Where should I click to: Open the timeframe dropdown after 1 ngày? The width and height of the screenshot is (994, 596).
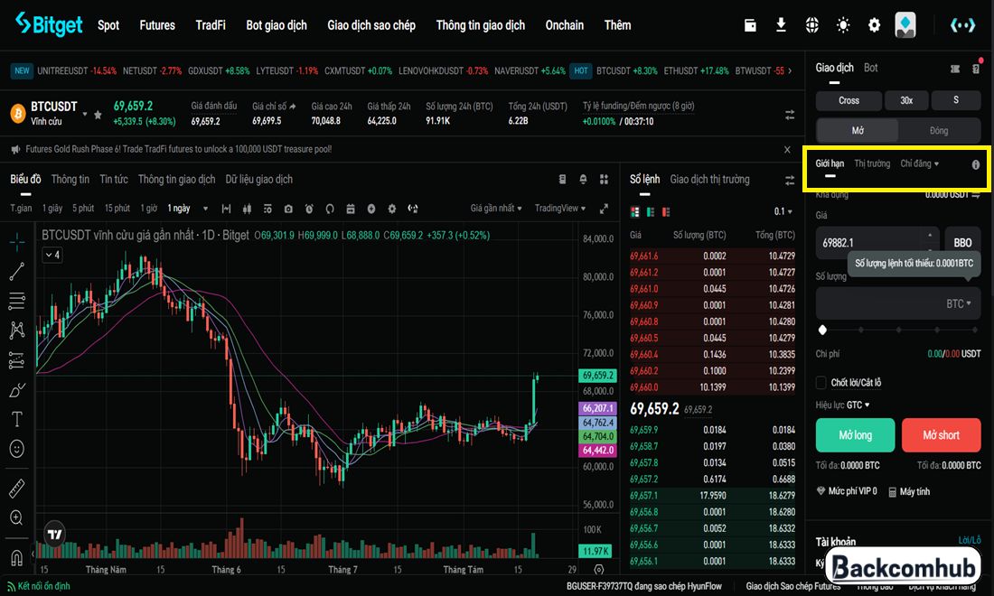coord(205,209)
